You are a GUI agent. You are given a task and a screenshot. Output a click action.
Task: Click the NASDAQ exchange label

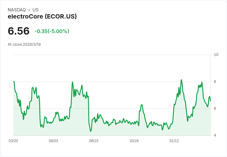(x=17, y=10)
